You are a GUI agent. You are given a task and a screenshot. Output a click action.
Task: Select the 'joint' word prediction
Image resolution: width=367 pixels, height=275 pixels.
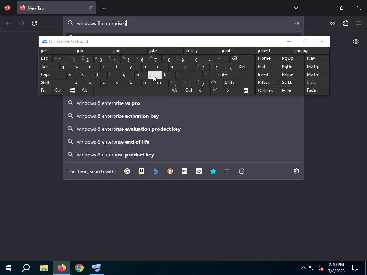point(238,50)
